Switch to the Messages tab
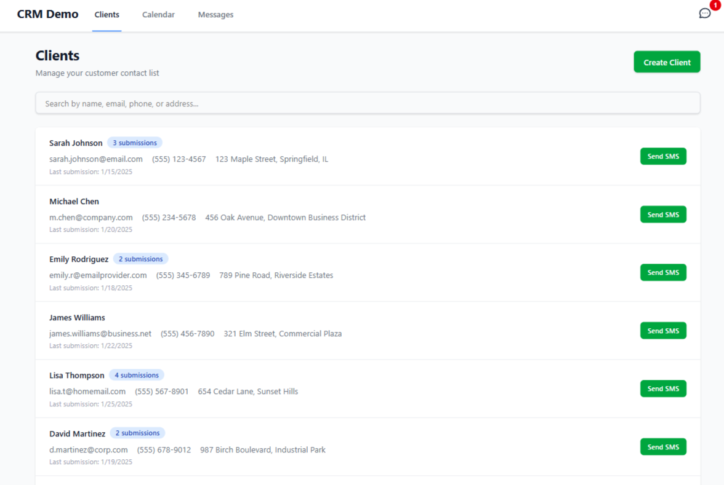 click(215, 14)
